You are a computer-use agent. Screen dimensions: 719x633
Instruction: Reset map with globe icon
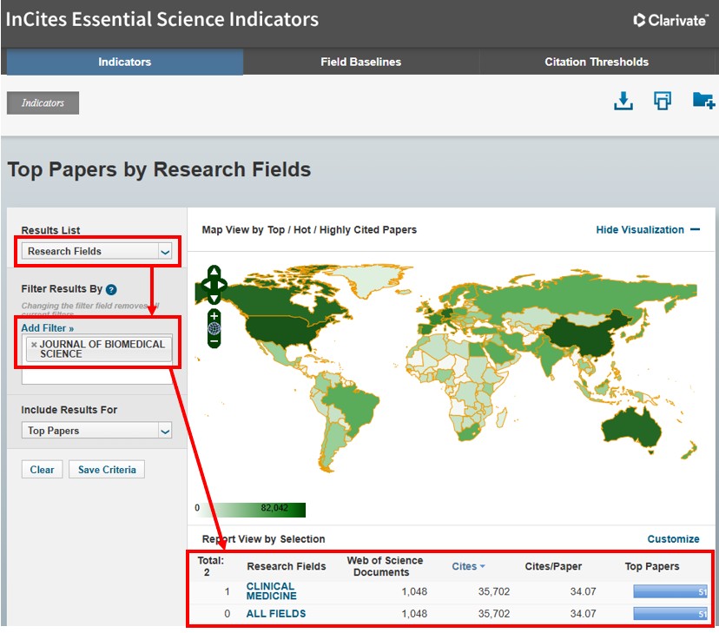214,328
